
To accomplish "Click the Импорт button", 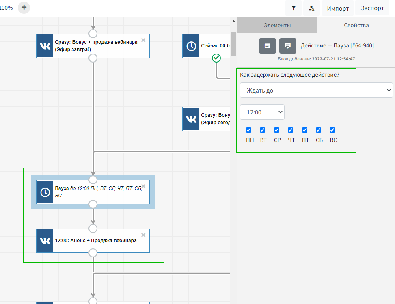I will 338,8.
